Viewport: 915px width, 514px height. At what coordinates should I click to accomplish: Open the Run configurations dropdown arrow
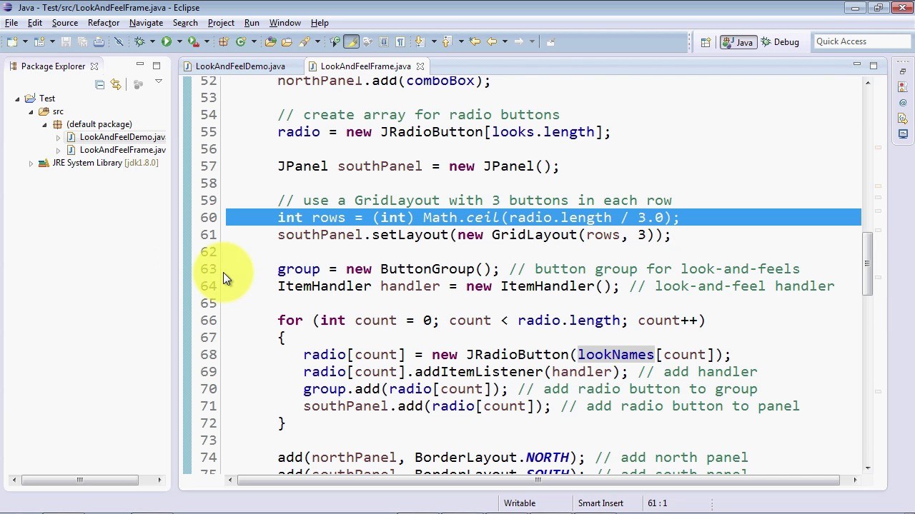coord(179,41)
